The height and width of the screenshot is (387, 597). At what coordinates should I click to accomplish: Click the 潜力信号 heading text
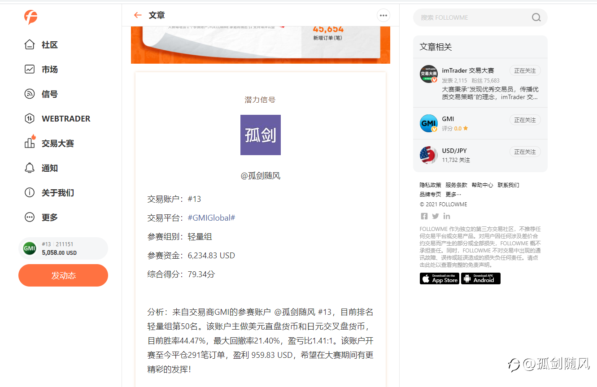[x=260, y=100]
